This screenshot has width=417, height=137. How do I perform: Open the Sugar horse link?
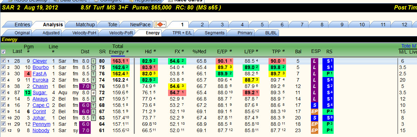point(40,93)
